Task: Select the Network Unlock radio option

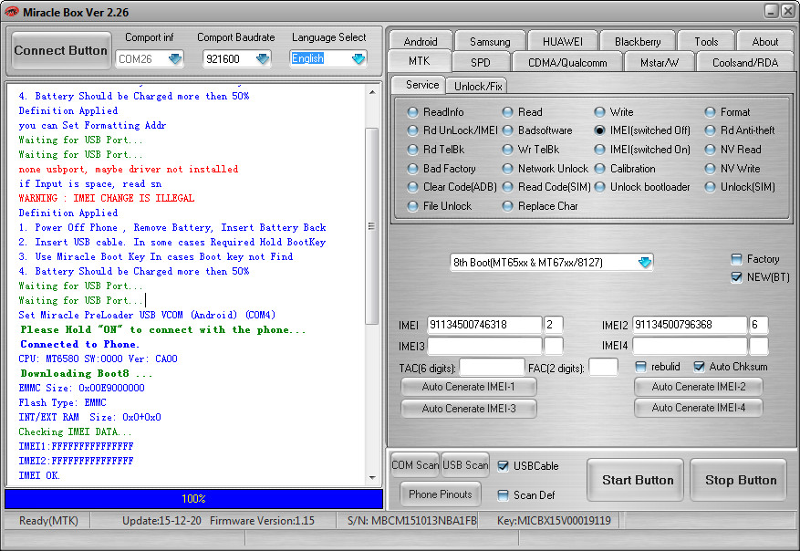Action: pyautogui.click(x=508, y=169)
